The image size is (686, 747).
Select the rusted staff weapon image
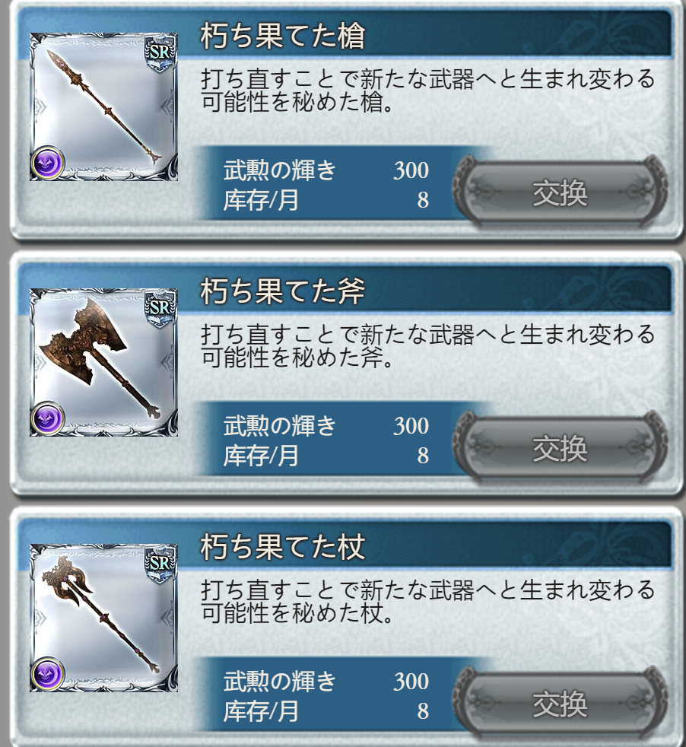pyautogui.click(x=104, y=618)
